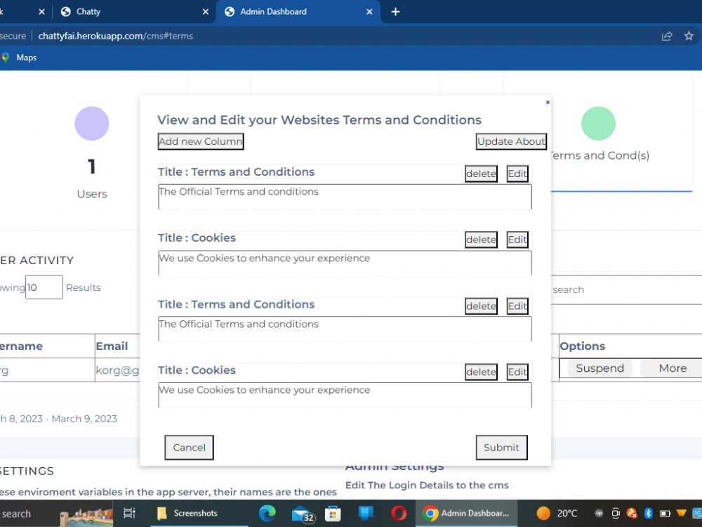702x527 pixels.
Task: Close the Chatty browser tab
Action: tap(206, 12)
